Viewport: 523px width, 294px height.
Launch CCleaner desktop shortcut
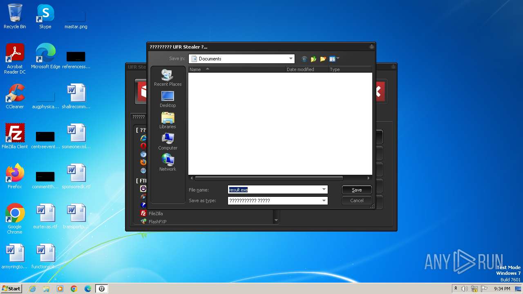(x=15, y=96)
